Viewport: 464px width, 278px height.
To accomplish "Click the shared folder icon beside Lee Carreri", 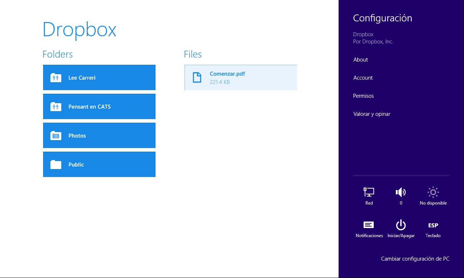I will 56,78.
